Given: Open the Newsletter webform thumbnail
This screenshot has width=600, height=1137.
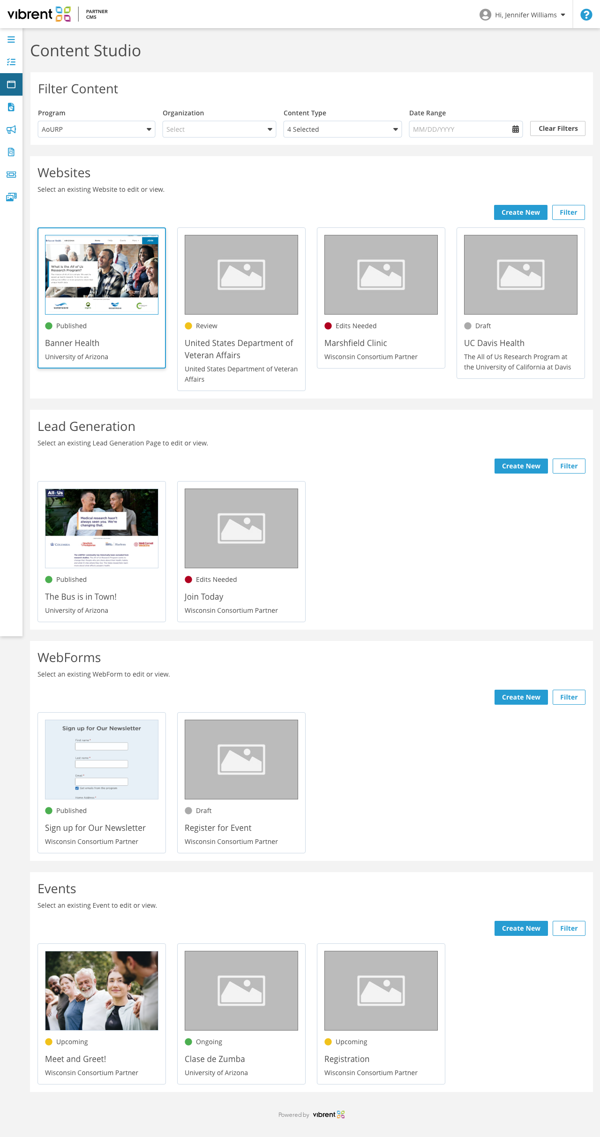Looking at the screenshot, I should pyautogui.click(x=102, y=760).
